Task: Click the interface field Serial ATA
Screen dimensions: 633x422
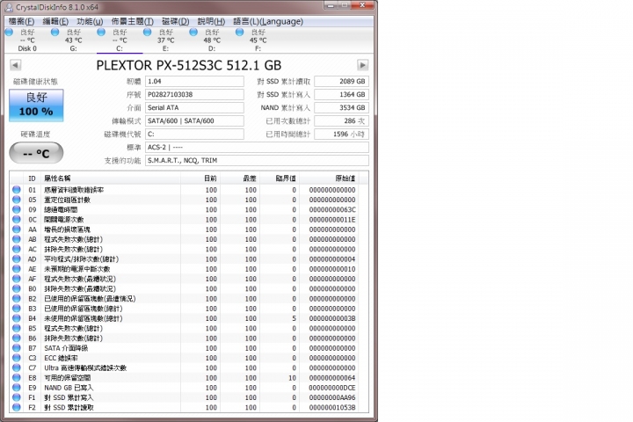Action: pos(194,108)
